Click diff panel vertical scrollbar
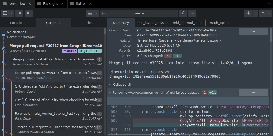273x136 pixels. [x=271, y=35]
